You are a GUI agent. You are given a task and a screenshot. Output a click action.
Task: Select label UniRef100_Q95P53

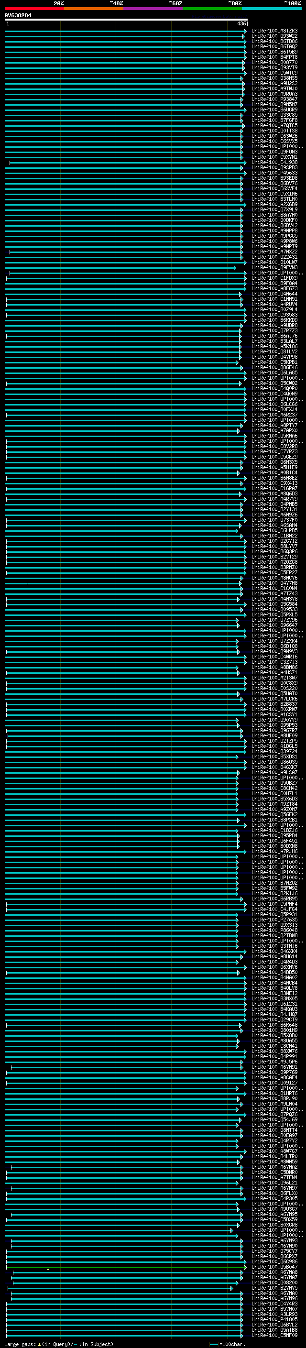274,725
